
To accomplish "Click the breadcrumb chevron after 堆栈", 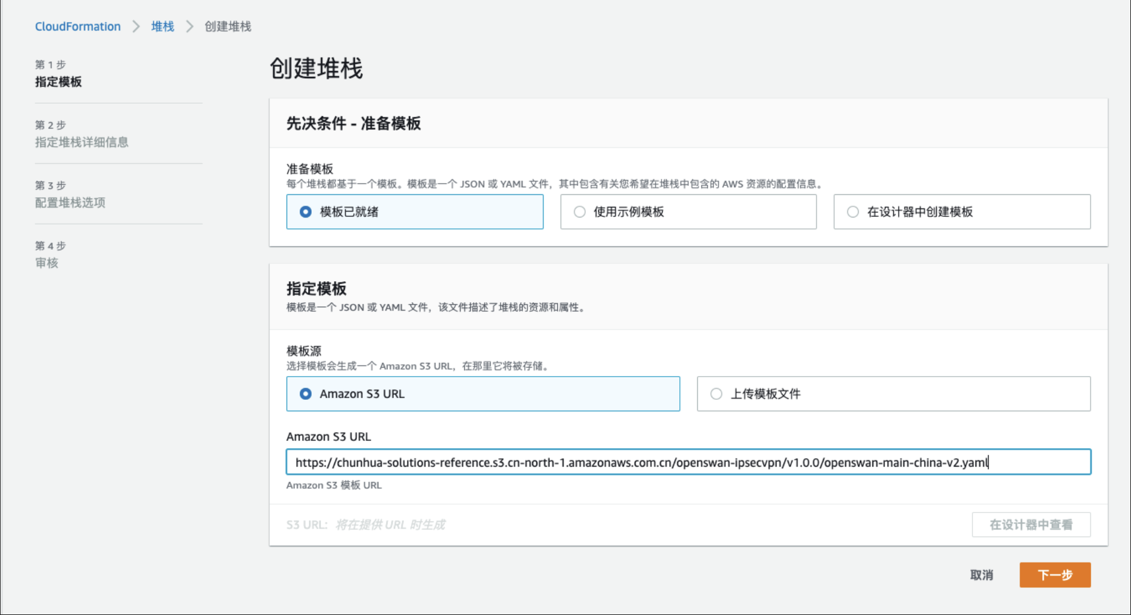I will coord(189,26).
